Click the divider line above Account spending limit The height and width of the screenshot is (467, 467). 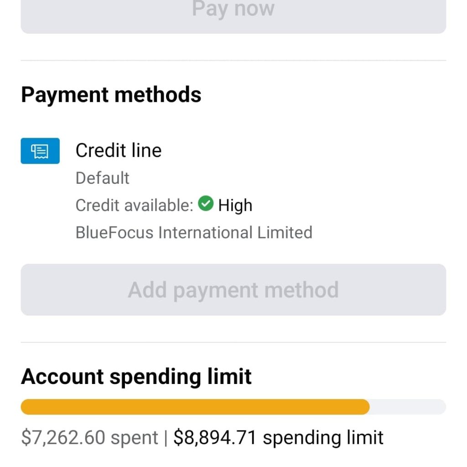(233, 342)
